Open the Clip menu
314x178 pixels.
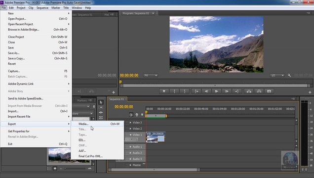(x=31, y=8)
